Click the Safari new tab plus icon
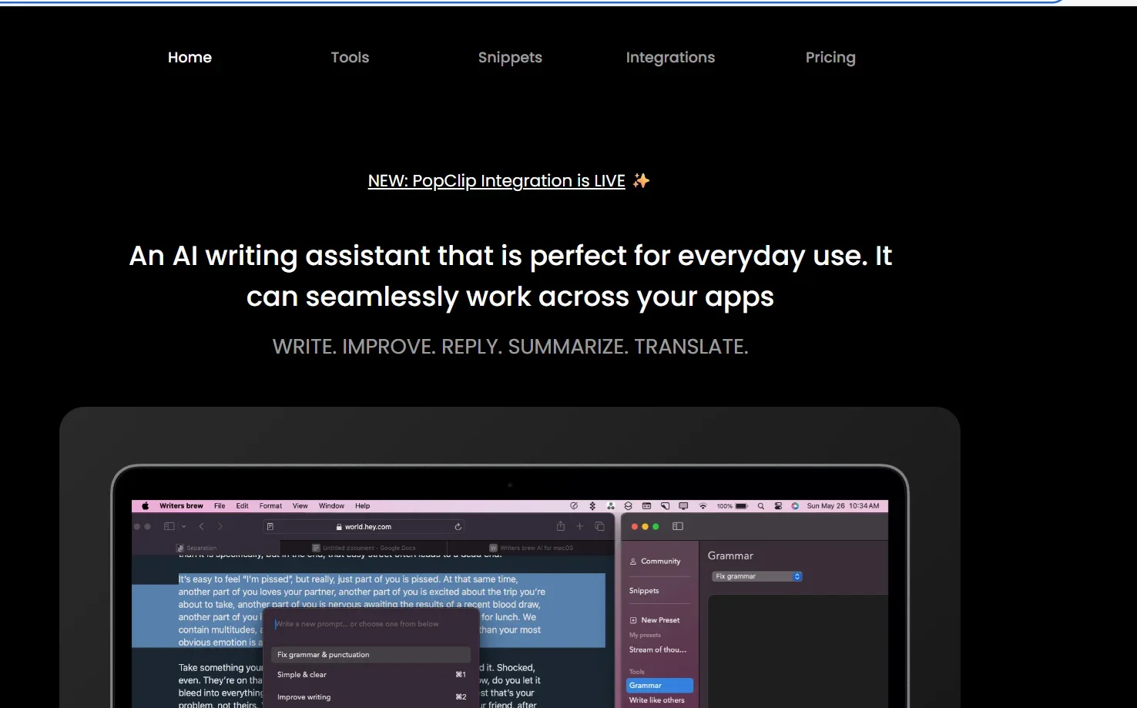The image size is (1137, 708). (x=580, y=526)
